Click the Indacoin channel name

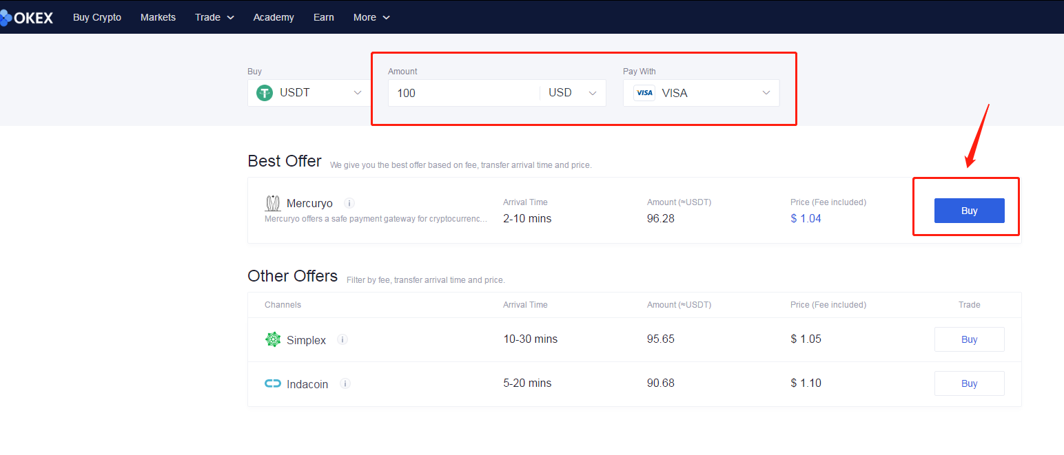point(307,384)
